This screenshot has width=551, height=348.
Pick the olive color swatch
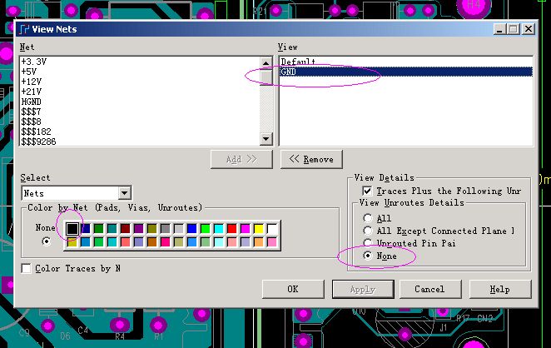pyautogui.click(x=152, y=229)
